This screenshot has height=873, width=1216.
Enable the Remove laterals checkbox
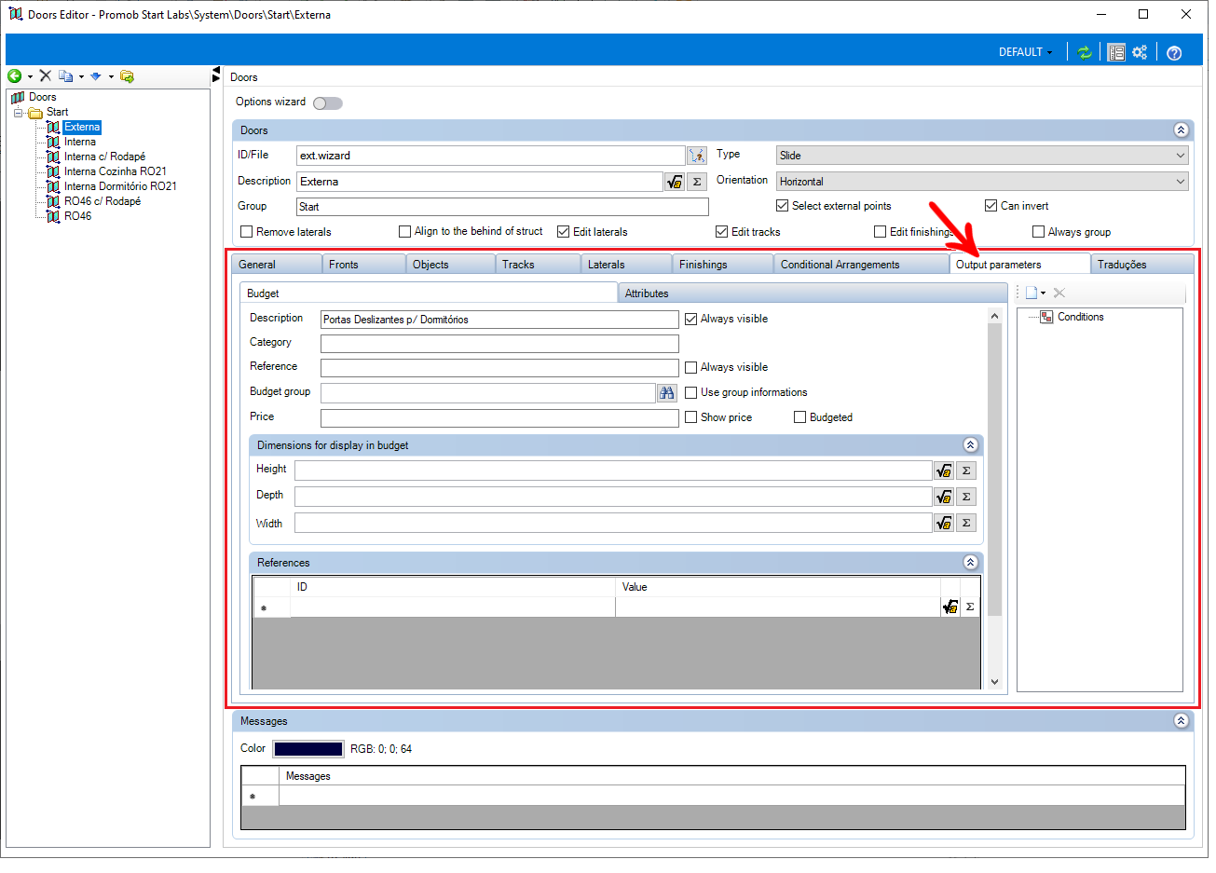point(247,232)
